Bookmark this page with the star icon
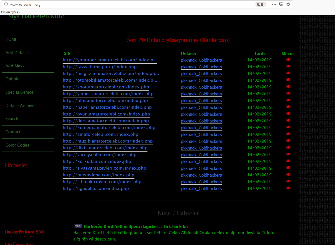Screen dimensions: 335x245 point(288,4)
